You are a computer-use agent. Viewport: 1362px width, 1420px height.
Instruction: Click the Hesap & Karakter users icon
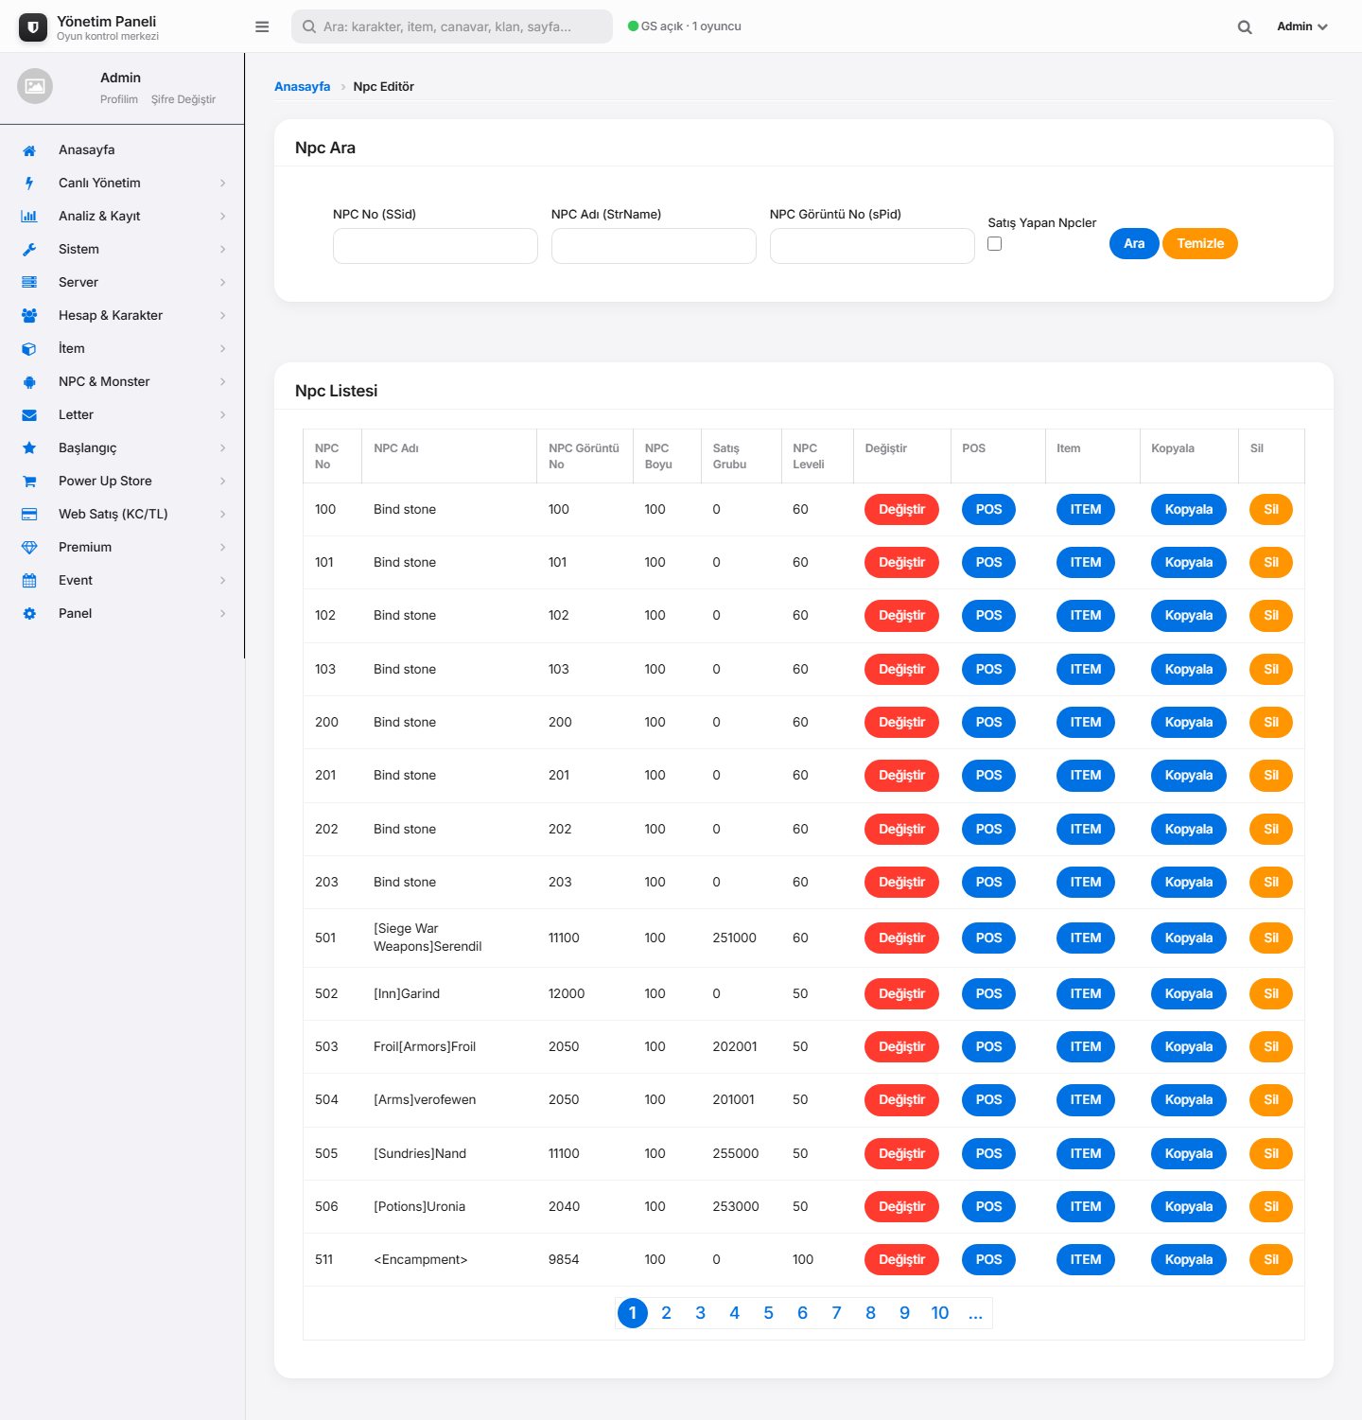point(29,316)
